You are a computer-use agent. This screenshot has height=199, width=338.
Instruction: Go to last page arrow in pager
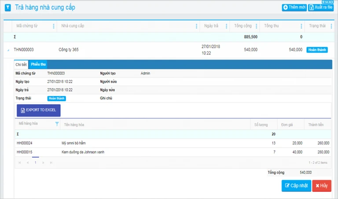click(51, 162)
